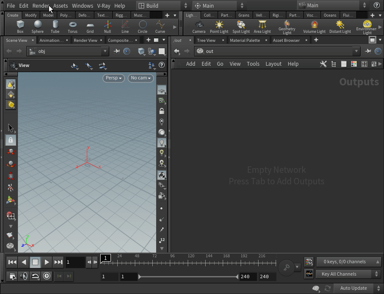Toggle pane linking in the network pane
This screenshot has width=384, height=294.
pos(378,51)
